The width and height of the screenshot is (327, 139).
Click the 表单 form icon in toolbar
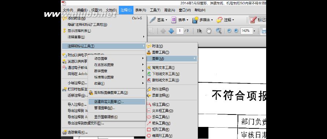coord(173,20)
